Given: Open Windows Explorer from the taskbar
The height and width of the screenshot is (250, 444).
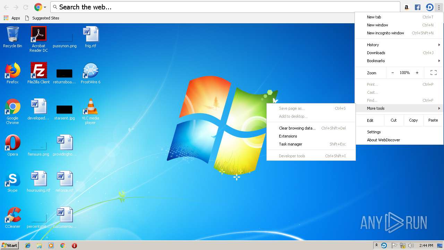Looking at the screenshot, I should pyautogui.click(x=39, y=245).
